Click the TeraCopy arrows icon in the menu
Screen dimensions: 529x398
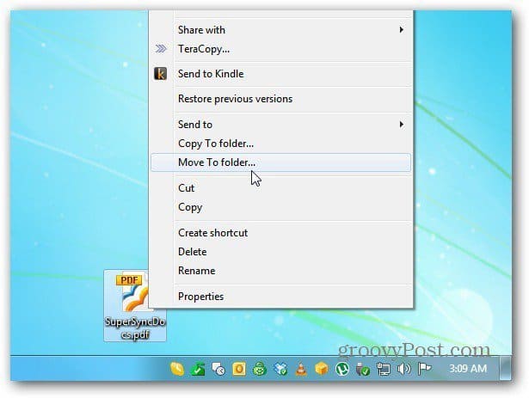161,49
